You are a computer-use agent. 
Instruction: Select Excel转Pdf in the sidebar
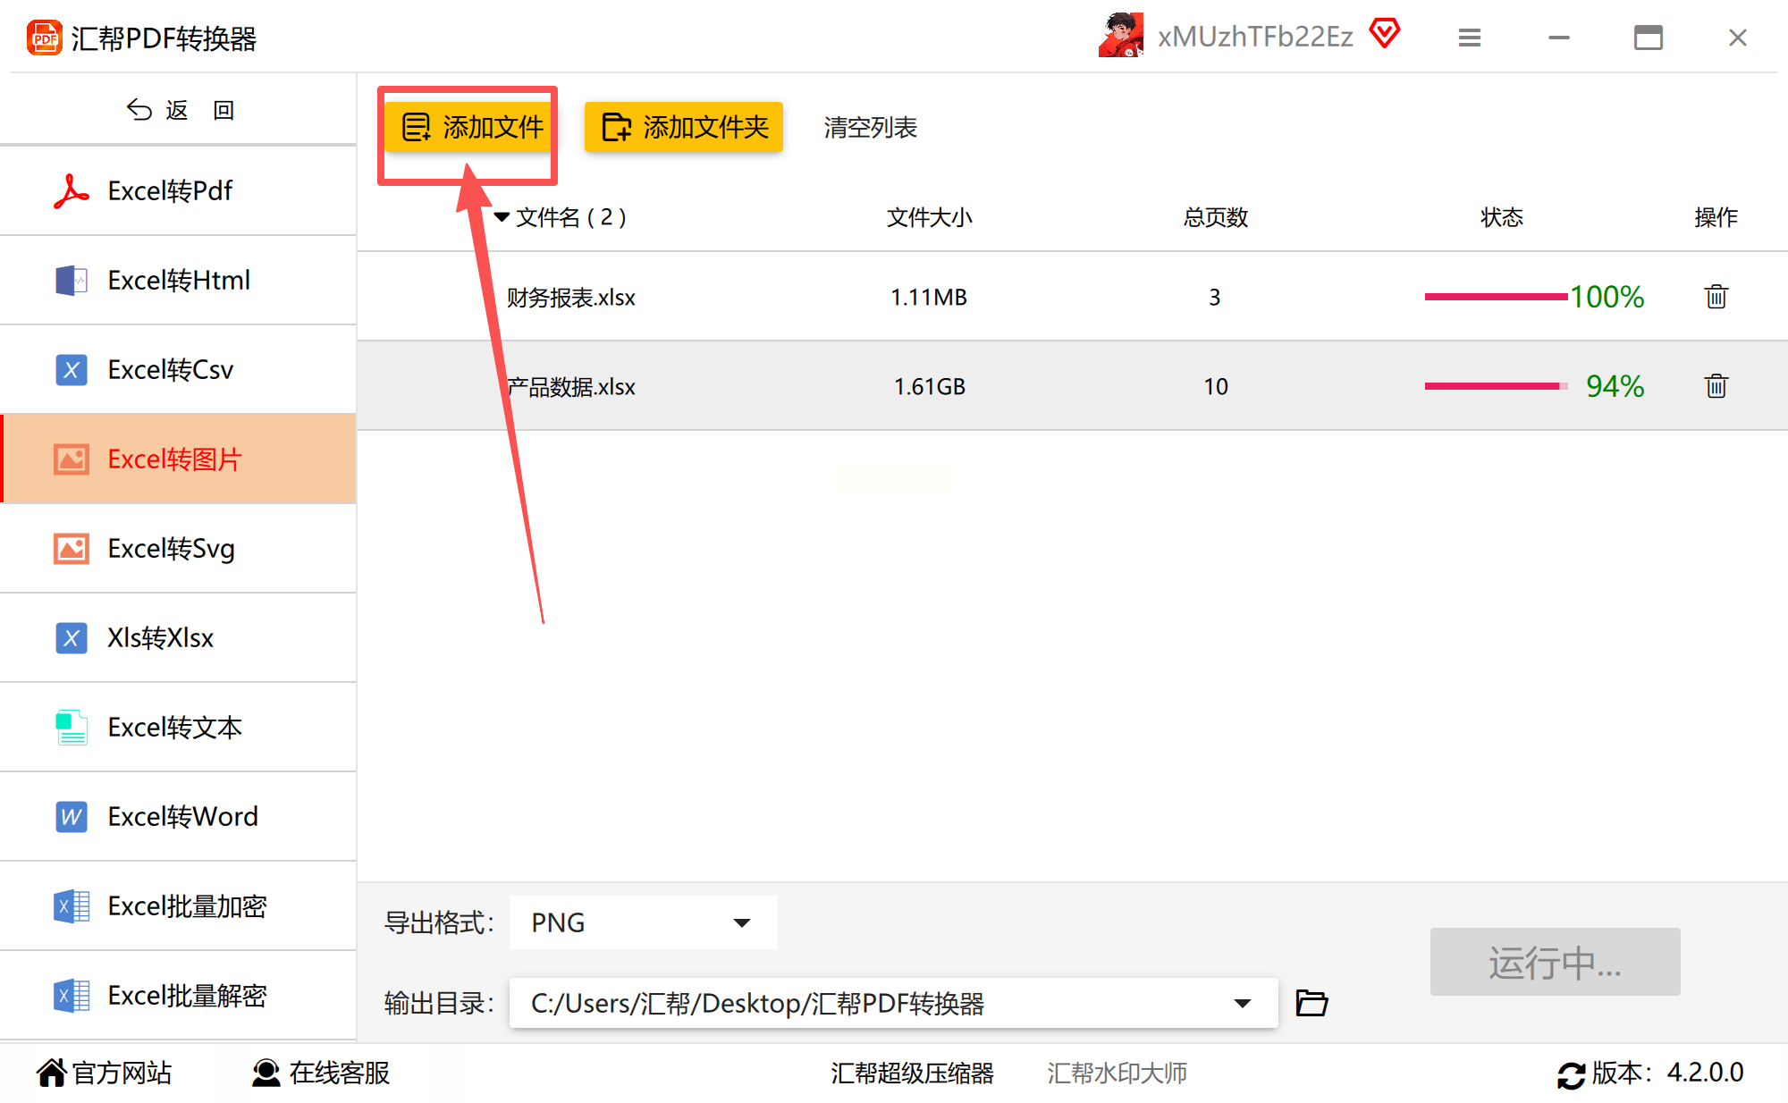point(170,190)
